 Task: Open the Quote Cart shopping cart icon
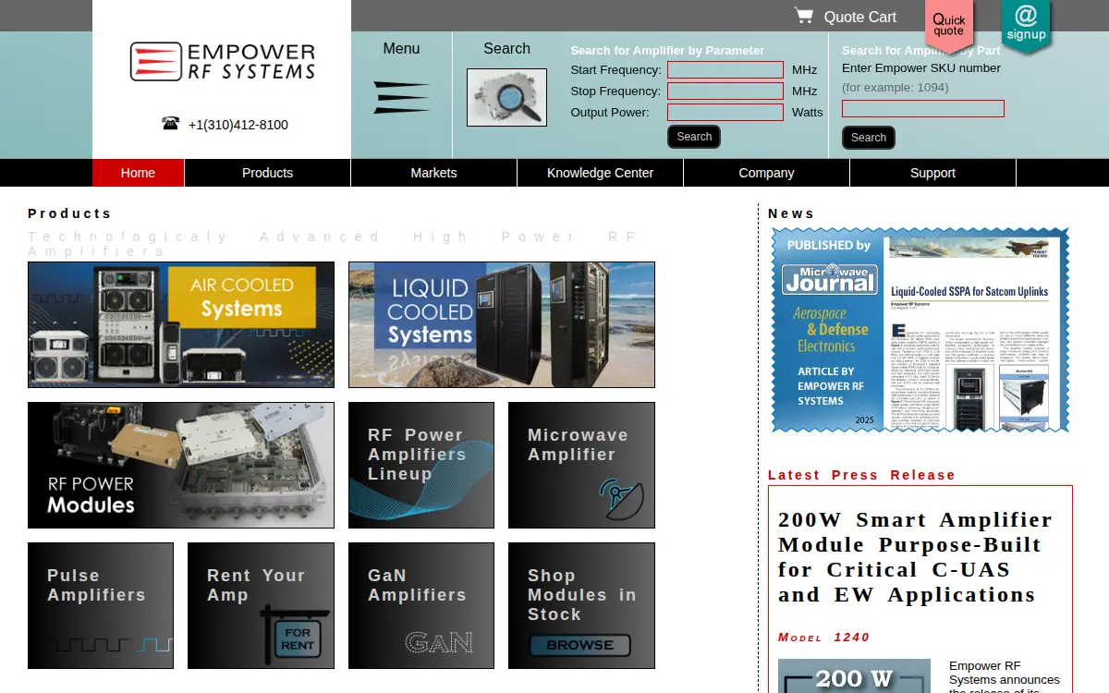(x=803, y=16)
